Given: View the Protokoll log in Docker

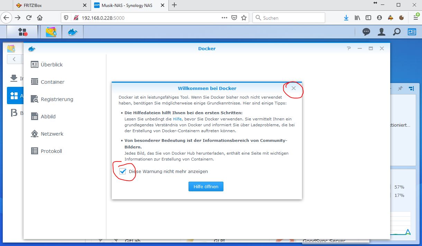Looking at the screenshot, I should (52, 151).
